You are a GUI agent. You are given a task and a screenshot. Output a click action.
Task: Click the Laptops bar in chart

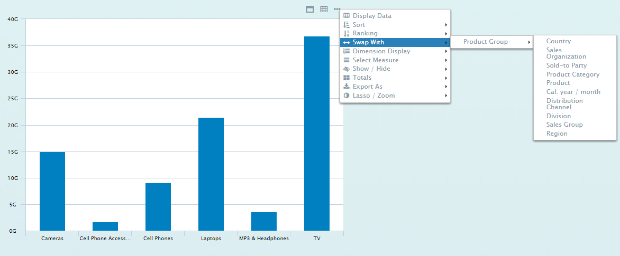click(x=211, y=174)
